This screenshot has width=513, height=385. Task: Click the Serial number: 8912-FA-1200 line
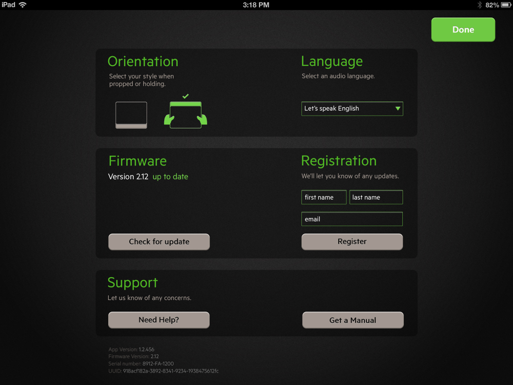(141, 364)
